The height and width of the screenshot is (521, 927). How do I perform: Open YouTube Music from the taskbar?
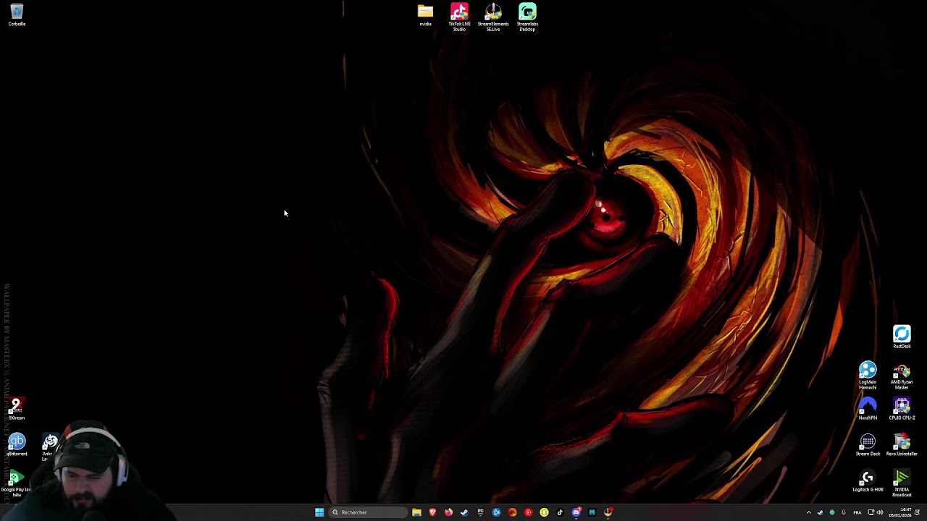[528, 512]
